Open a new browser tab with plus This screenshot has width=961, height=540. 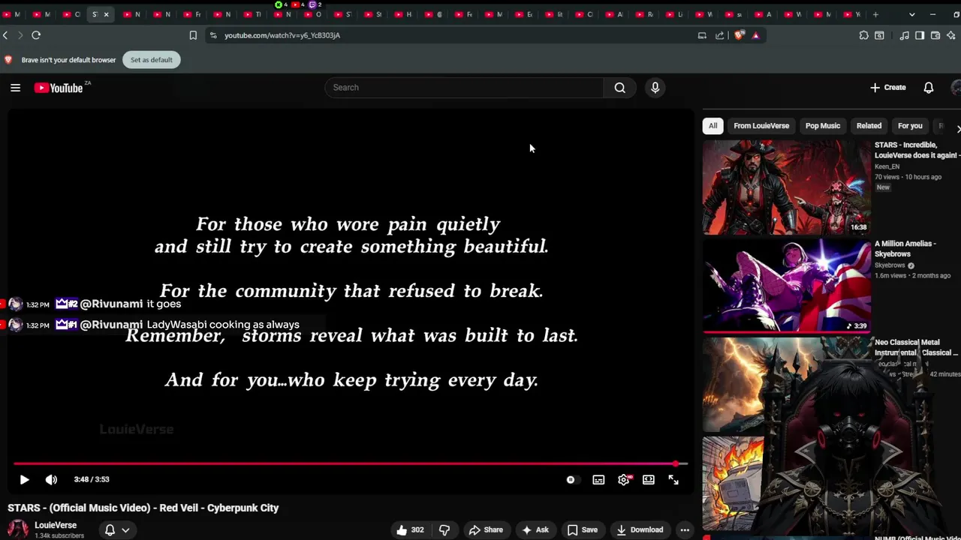click(875, 14)
